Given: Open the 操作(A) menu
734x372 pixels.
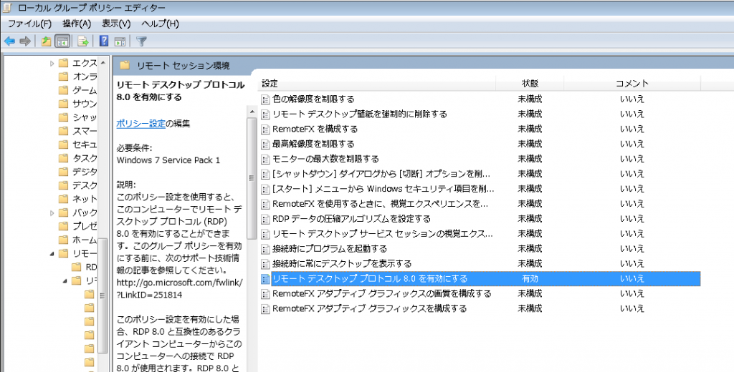Looking at the screenshot, I should pyautogui.click(x=77, y=24).
